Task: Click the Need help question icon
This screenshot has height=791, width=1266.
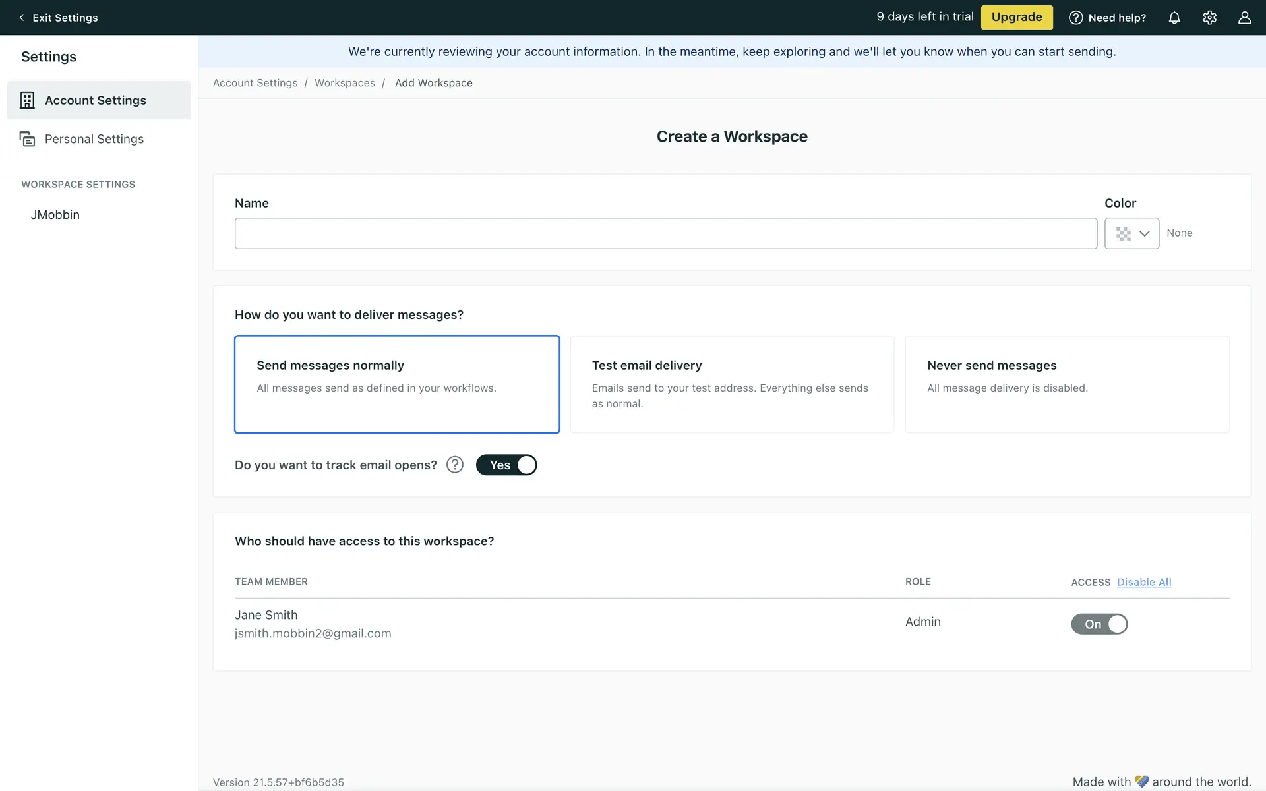Action: click(x=1075, y=18)
